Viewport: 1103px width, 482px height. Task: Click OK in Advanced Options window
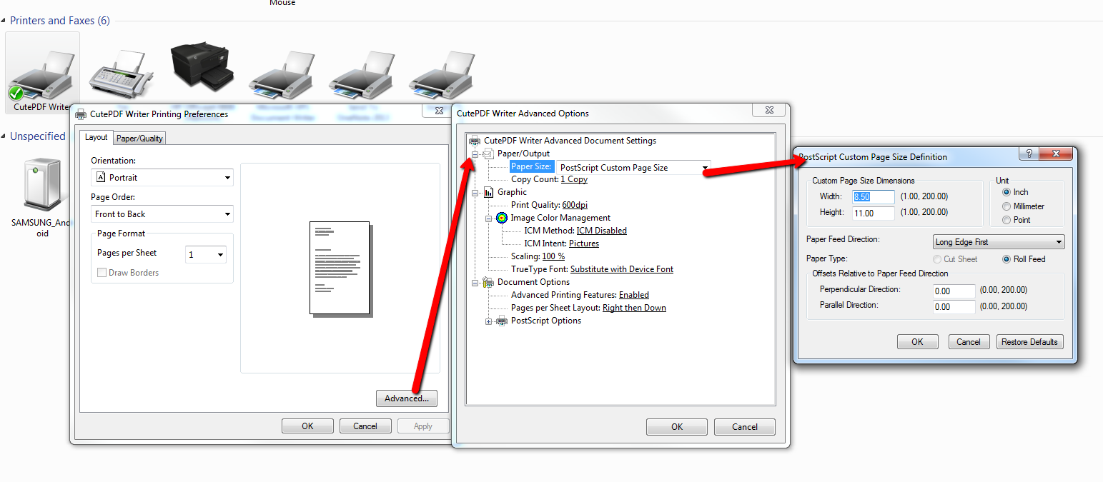(x=677, y=427)
